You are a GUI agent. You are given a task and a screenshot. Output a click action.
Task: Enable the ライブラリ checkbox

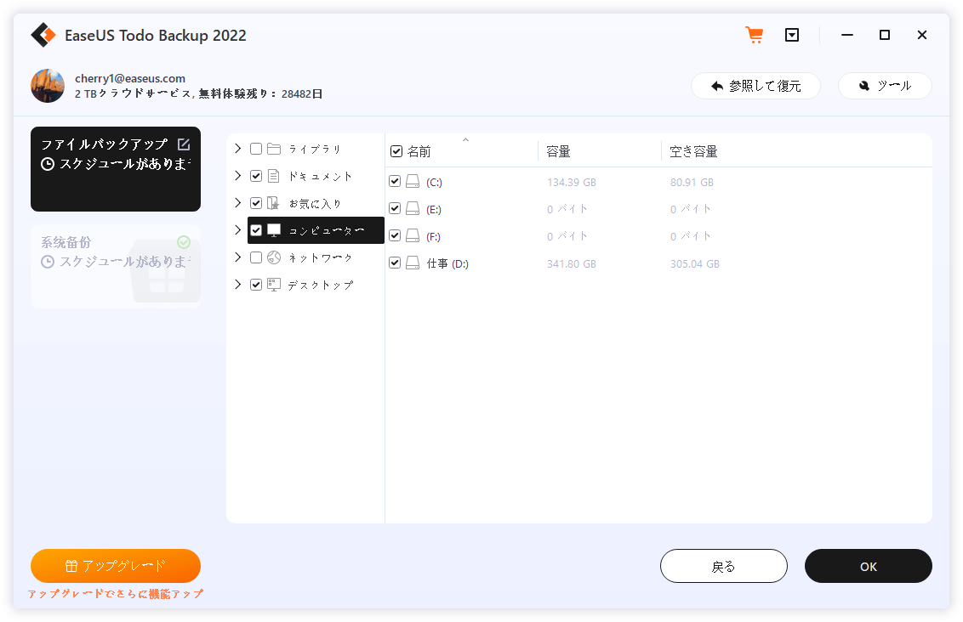[x=256, y=148]
